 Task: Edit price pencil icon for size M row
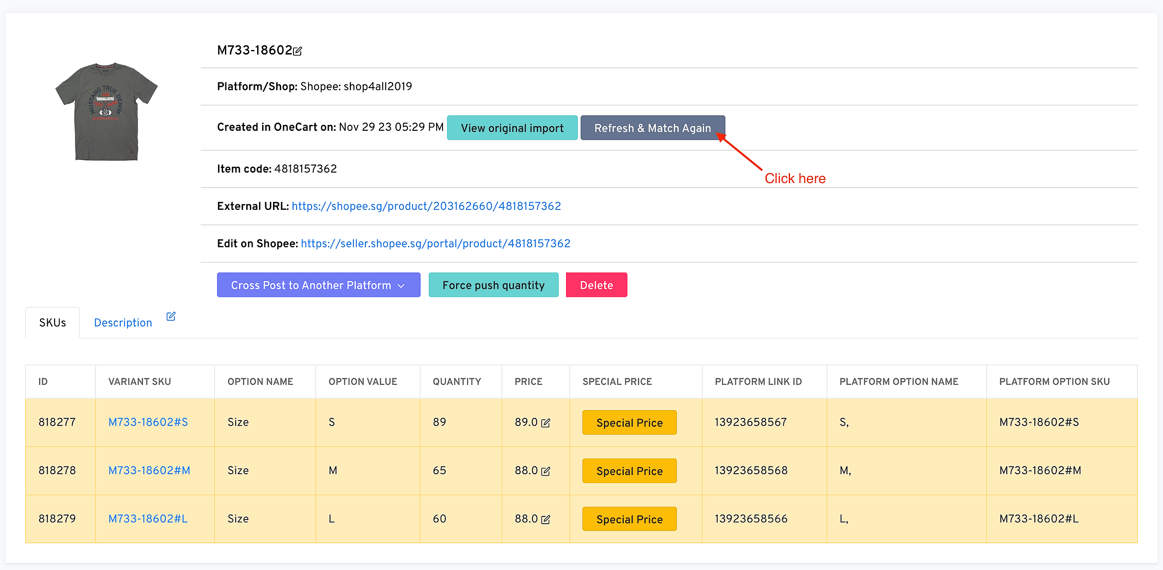[546, 471]
